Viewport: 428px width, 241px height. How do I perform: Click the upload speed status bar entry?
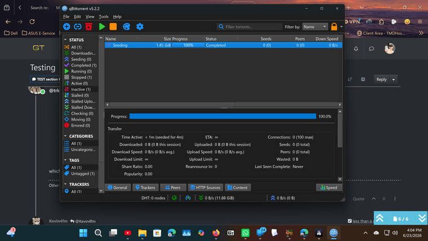coord(283,198)
